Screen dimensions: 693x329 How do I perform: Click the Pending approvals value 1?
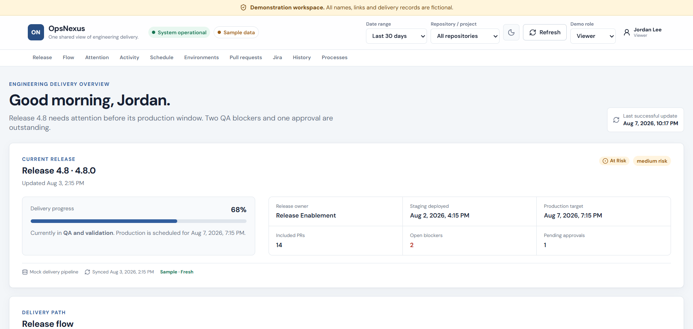[545, 245]
